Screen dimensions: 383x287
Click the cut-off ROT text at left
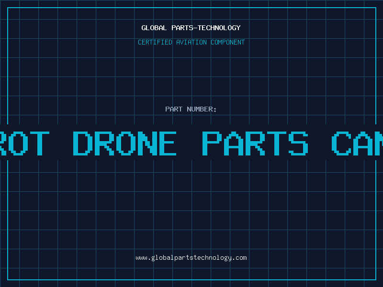point(24,143)
